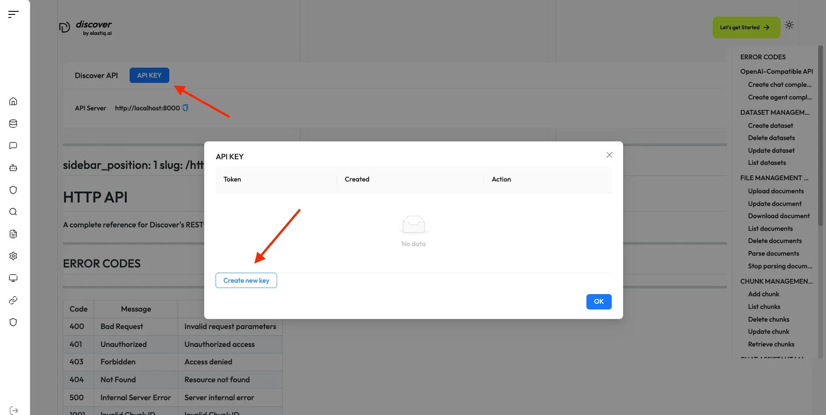Viewport: 826px width, 415px height.
Task: Open the API KEY tab
Action: (x=149, y=75)
